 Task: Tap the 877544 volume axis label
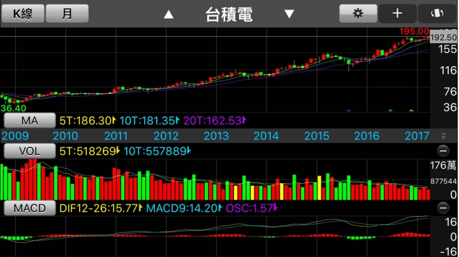point(443,181)
